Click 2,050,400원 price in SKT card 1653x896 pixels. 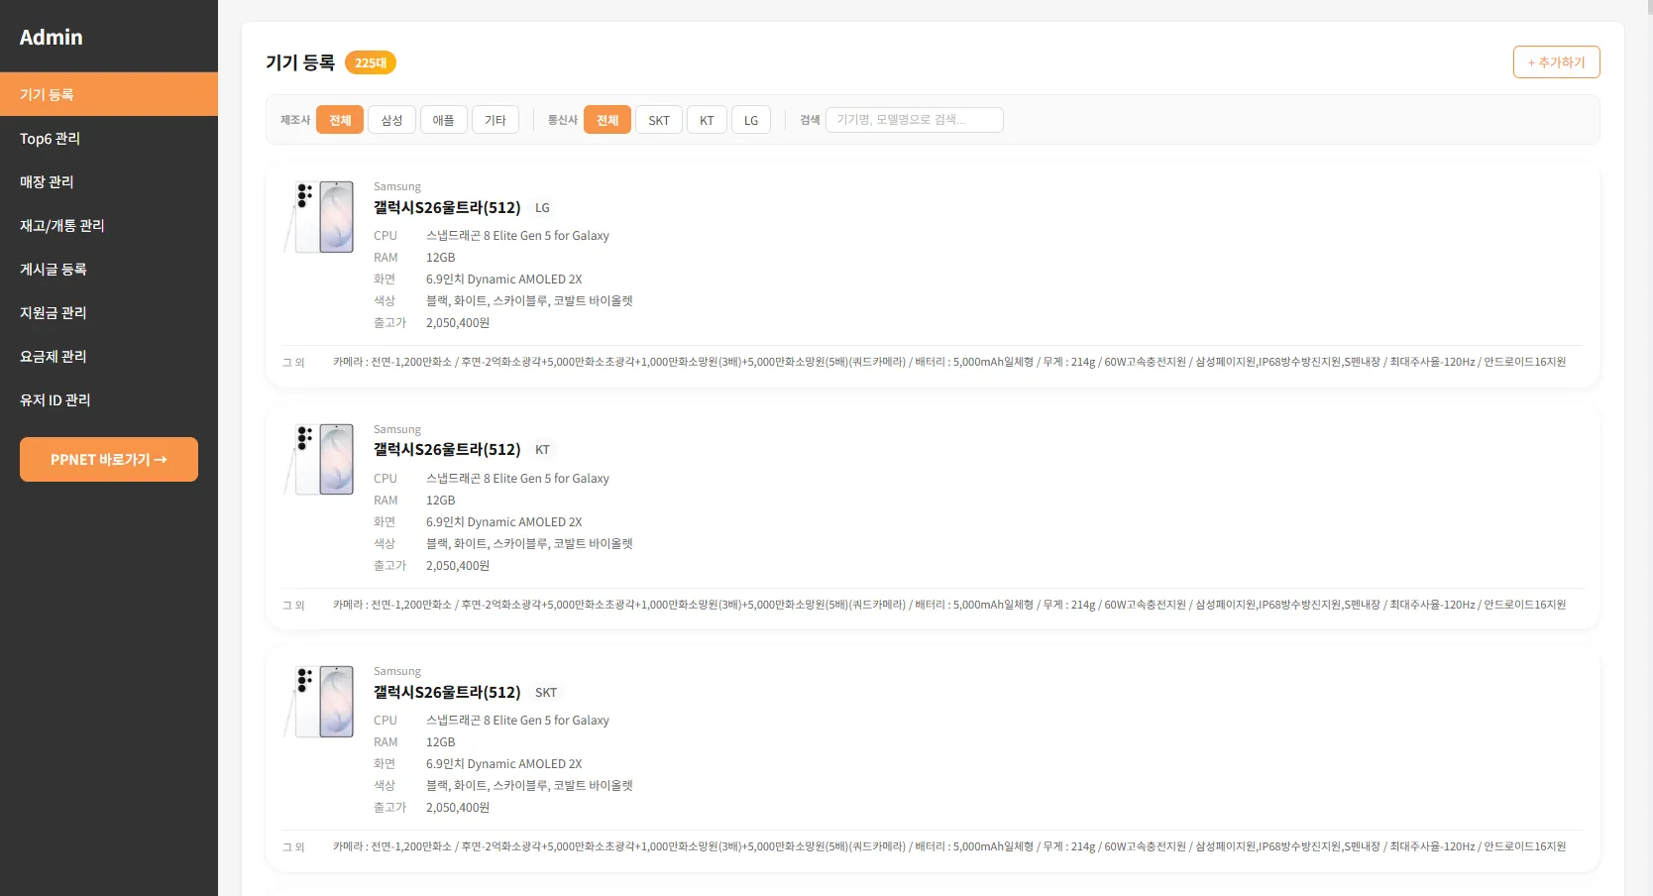(458, 808)
